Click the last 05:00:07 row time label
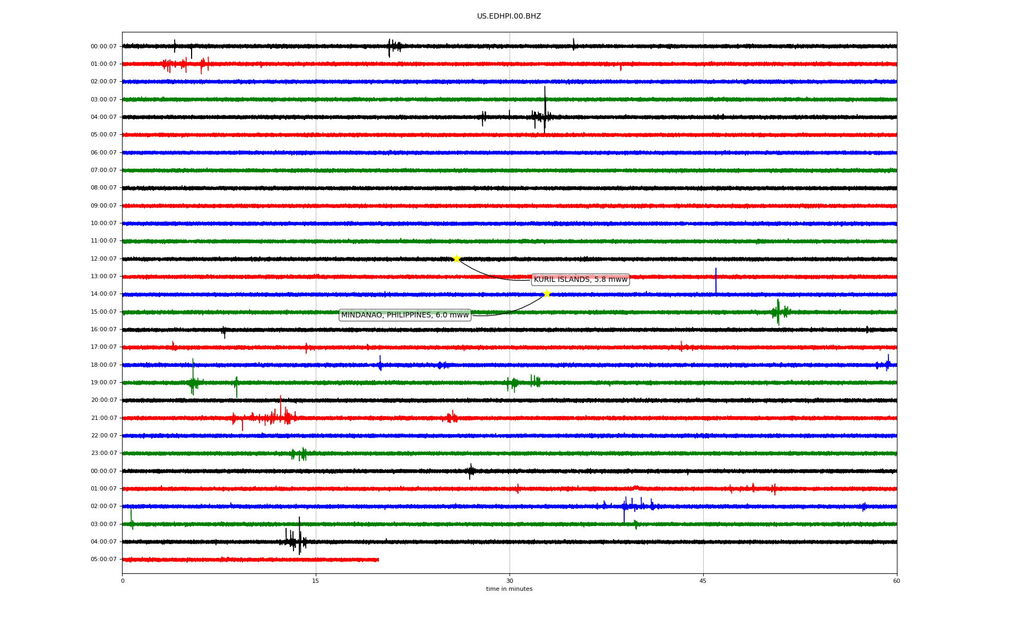Viewport: 1019px width, 637px height. coord(103,559)
